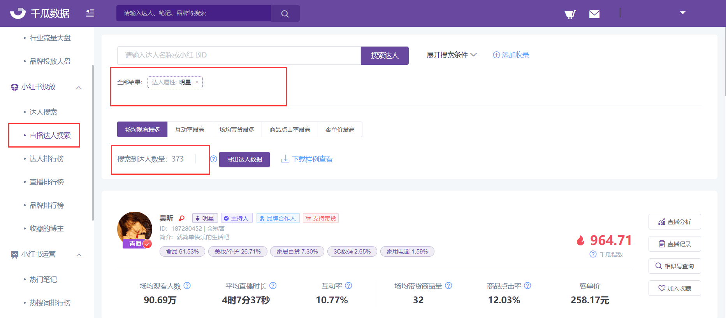726x318 pixels.
Task: Collapse the 小红书运营 section
Action: 79,255
